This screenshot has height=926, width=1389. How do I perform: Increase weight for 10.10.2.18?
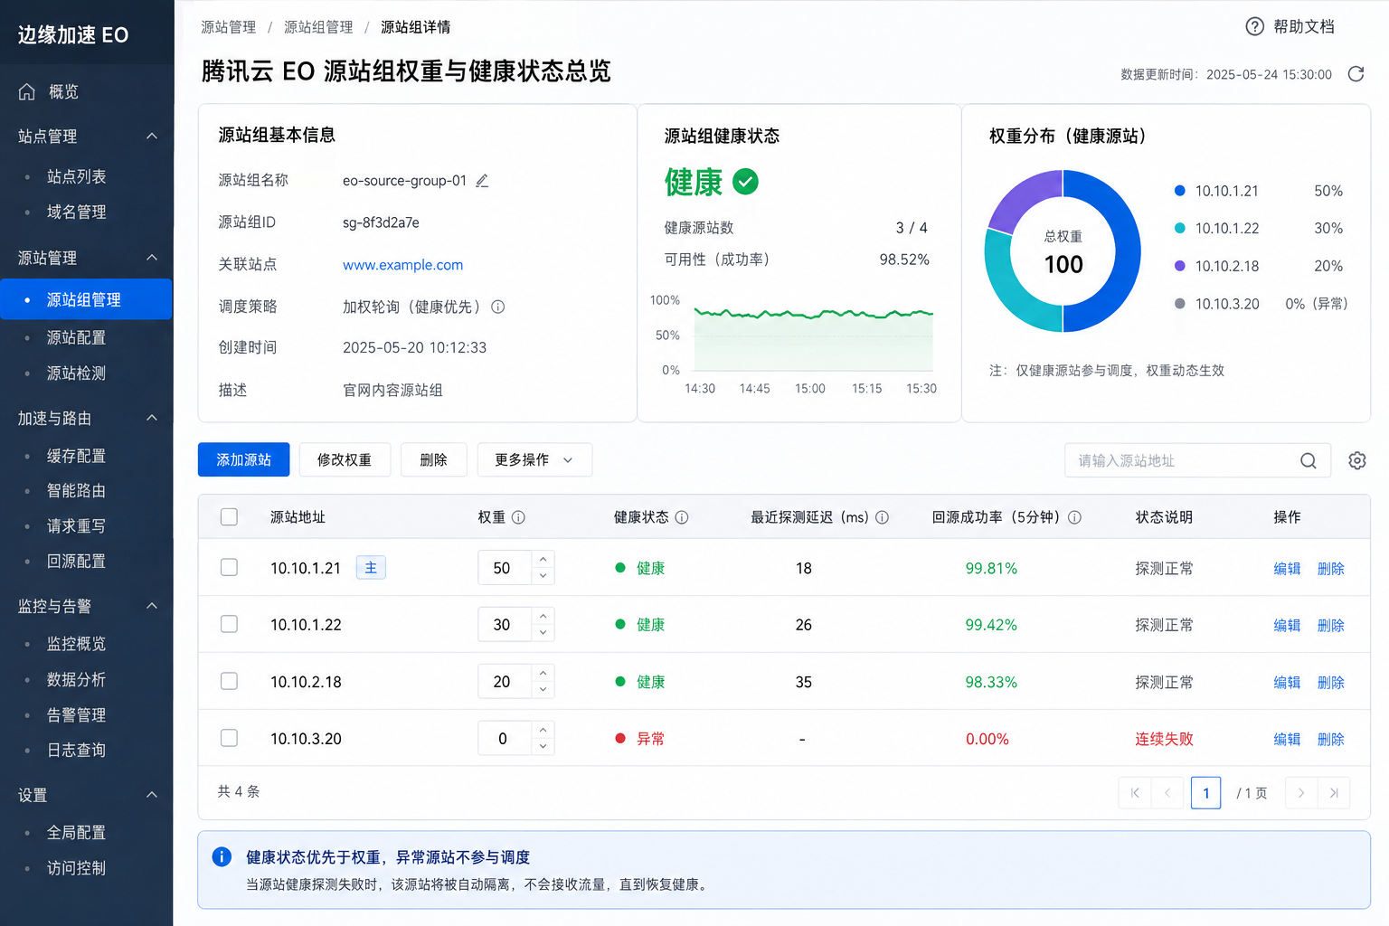543,674
